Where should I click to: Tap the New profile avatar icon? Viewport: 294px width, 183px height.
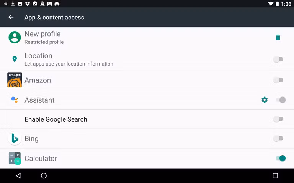point(15,37)
